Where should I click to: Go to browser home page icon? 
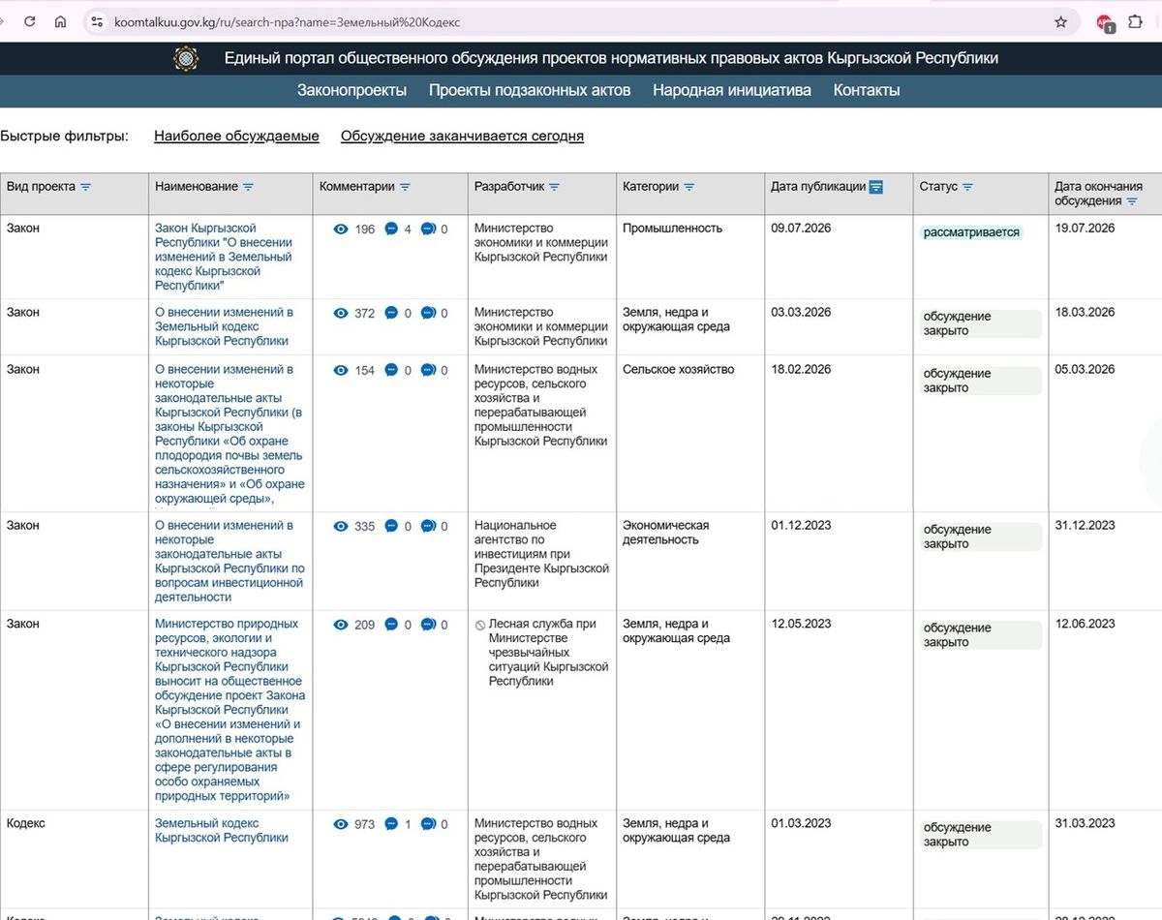tap(61, 21)
